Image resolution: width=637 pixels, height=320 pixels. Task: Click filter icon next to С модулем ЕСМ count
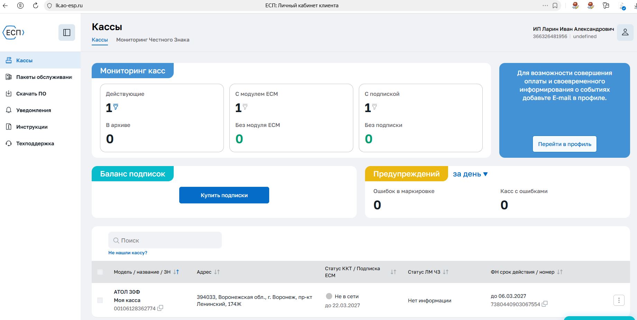(x=245, y=107)
